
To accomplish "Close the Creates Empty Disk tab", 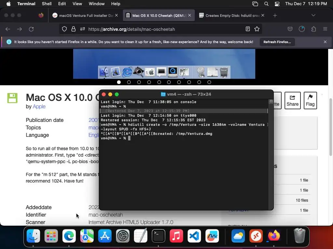I will click(263, 15).
